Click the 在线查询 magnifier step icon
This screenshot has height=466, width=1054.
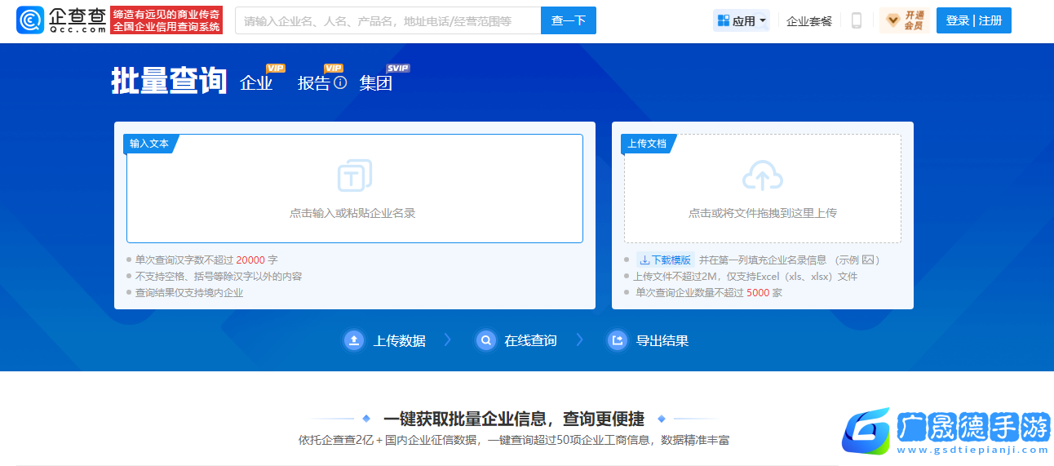(485, 340)
